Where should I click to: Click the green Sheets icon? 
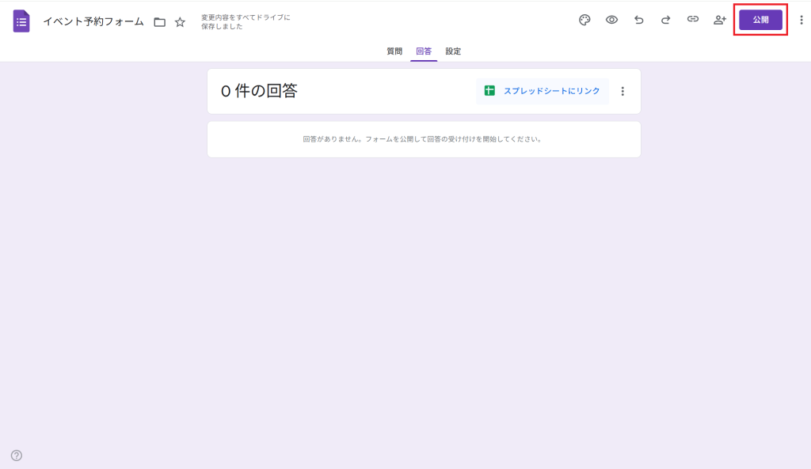click(489, 91)
